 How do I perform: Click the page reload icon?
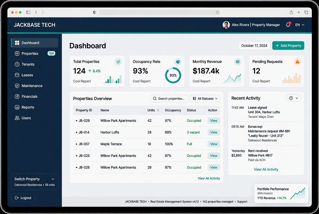(x=217, y=12)
